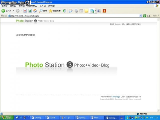The width and height of the screenshot is (160, 120).
Task: Stop page loading with the red X icon
Action: 25,11
